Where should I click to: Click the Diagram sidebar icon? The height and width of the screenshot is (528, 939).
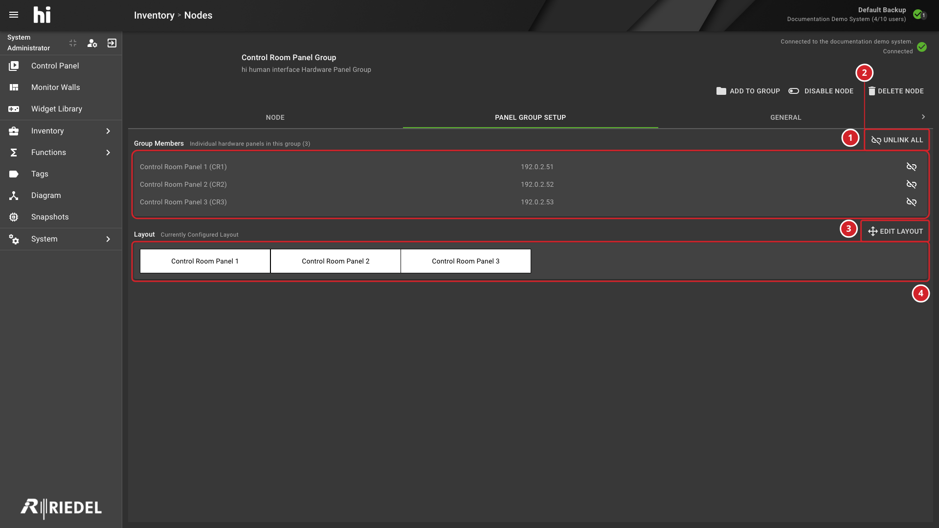[14, 195]
